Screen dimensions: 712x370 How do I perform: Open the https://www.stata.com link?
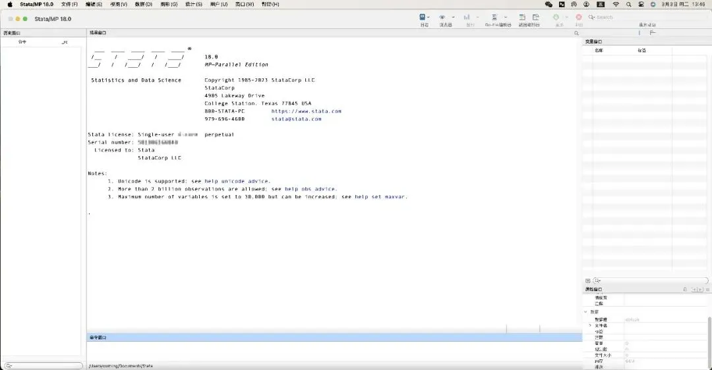click(306, 111)
